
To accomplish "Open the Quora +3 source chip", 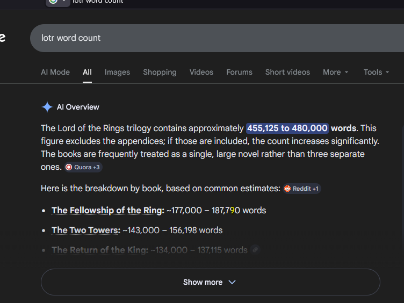I will pyautogui.click(x=83, y=167).
